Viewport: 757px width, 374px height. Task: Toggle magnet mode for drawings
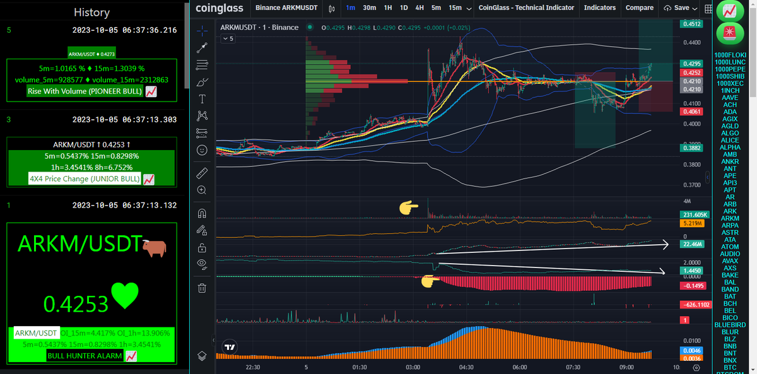[x=202, y=213]
